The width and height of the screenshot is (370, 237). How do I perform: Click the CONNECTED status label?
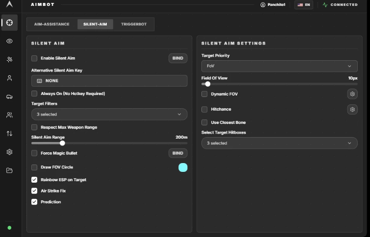click(x=344, y=5)
